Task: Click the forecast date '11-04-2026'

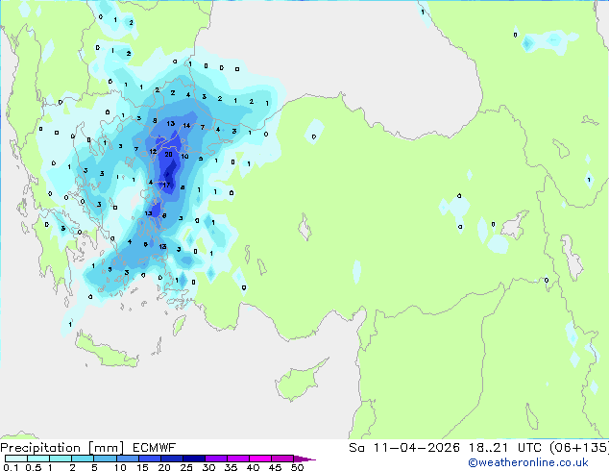Action: pyautogui.click(x=416, y=448)
